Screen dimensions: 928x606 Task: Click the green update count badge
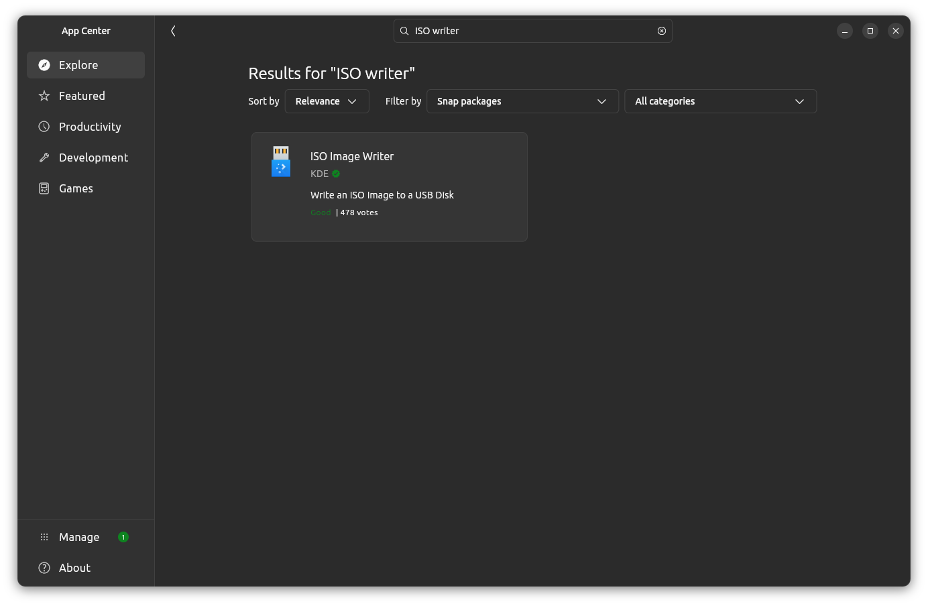pyautogui.click(x=123, y=537)
